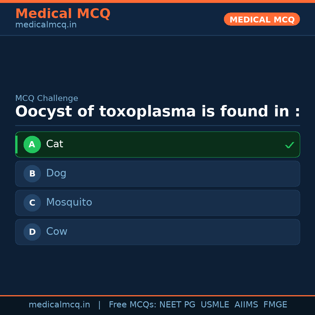Select answer option C Mosquito
315x315 pixels.
coord(157,203)
